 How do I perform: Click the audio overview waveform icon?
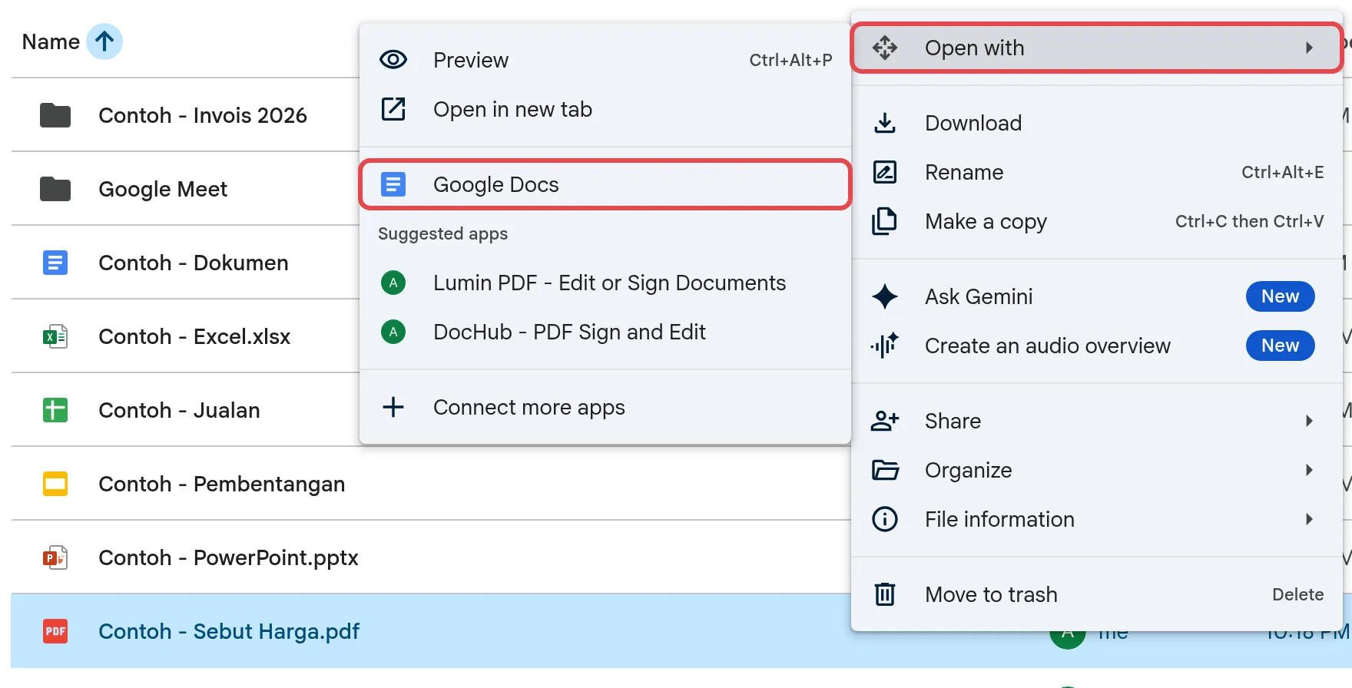pyautogui.click(x=885, y=346)
